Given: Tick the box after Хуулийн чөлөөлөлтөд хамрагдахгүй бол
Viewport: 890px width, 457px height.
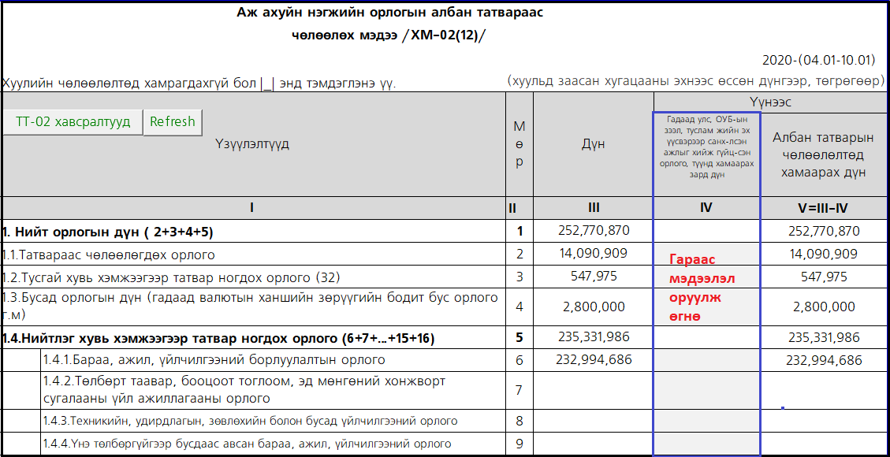Looking at the screenshot, I should coord(266,84).
